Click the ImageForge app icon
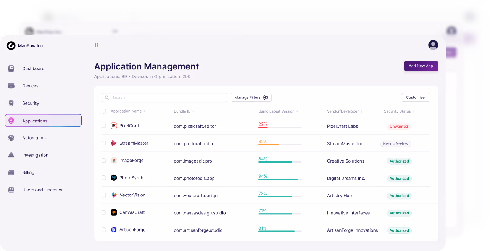The width and height of the screenshot is (490, 251). tap(114, 161)
